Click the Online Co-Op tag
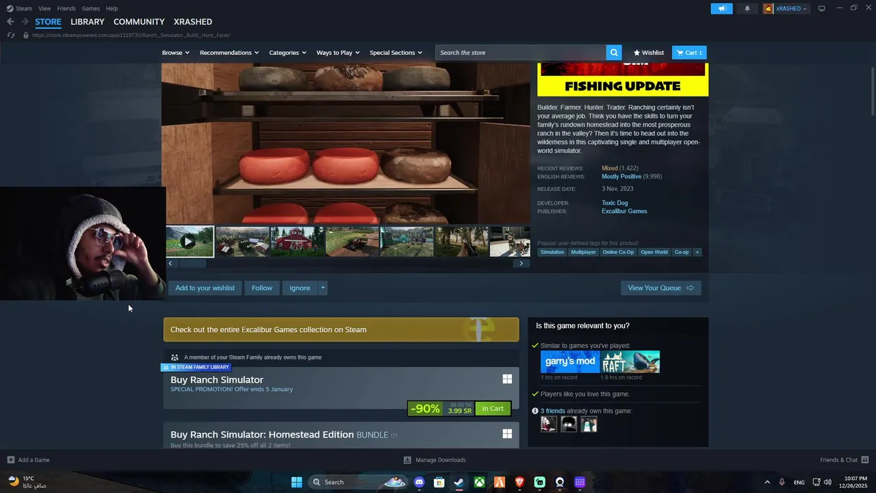Image resolution: width=876 pixels, height=493 pixels. pos(618,252)
